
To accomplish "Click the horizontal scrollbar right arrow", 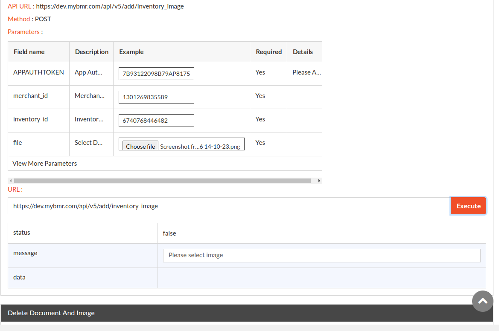I will click(319, 181).
